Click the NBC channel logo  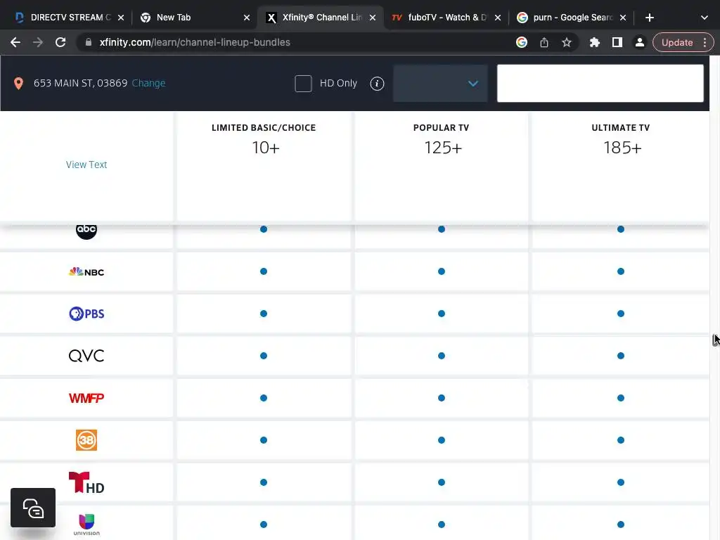point(86,271)
